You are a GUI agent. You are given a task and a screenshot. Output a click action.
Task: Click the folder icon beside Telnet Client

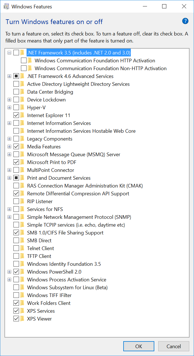tap(22, 248)
